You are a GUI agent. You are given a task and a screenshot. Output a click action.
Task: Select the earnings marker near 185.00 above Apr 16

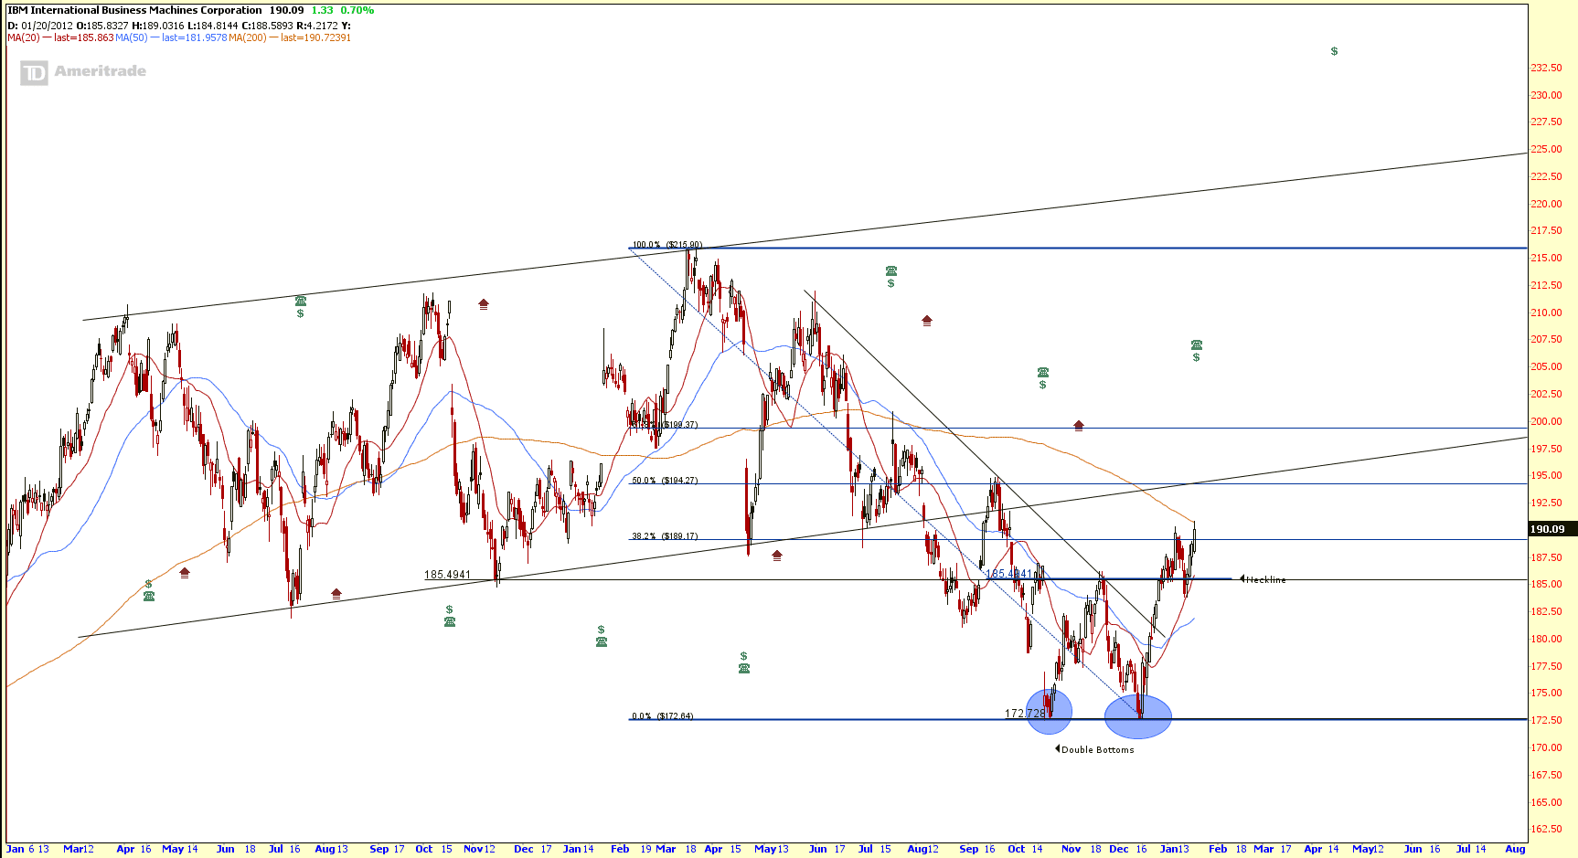pos(149,590)
